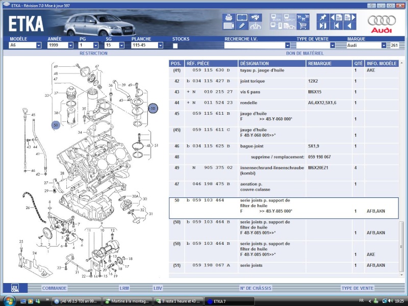Click the RÉF. PIÈCE column header
The image size is (408, 306).
[211, 63]
